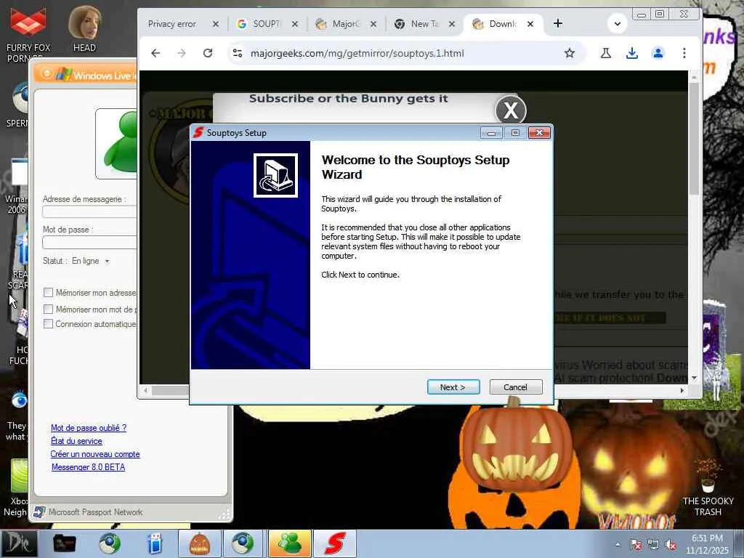Click the Souptoys installer computer icon
Viewport: 744px width, 558px height.
coord(275,175)
